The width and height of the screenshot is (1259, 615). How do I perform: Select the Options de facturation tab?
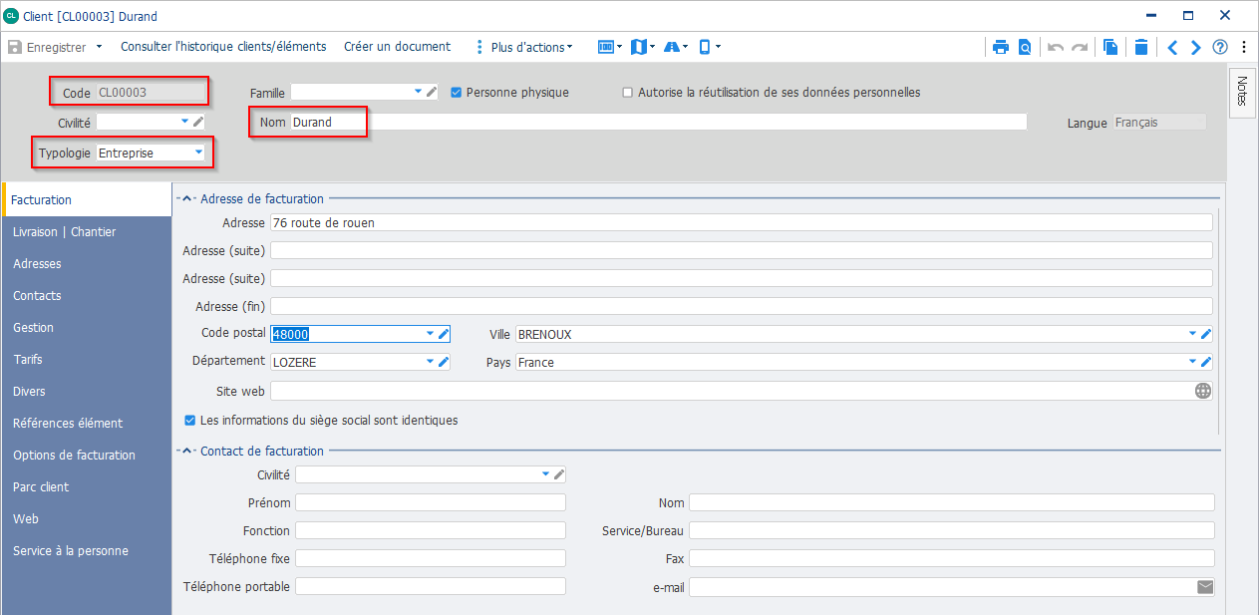pos(87,455)
